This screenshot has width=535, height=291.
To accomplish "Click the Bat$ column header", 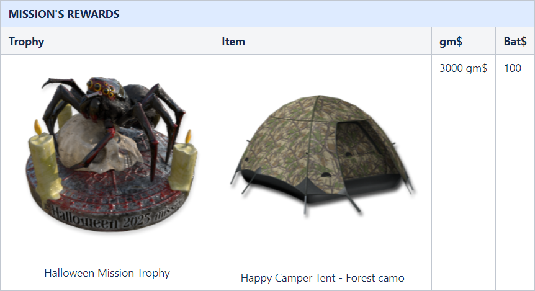I will [515, 42].
